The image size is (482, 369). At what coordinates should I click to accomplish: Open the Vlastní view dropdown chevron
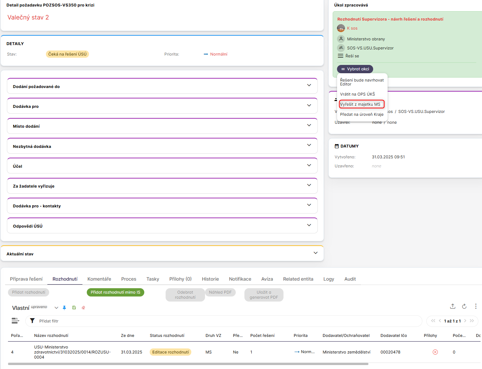coord(56,308)
